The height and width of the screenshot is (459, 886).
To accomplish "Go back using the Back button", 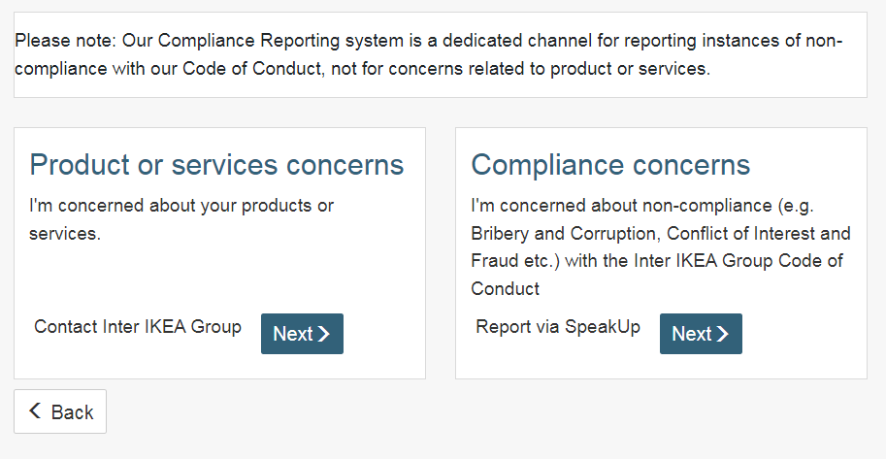I will [x=60, y=411].
